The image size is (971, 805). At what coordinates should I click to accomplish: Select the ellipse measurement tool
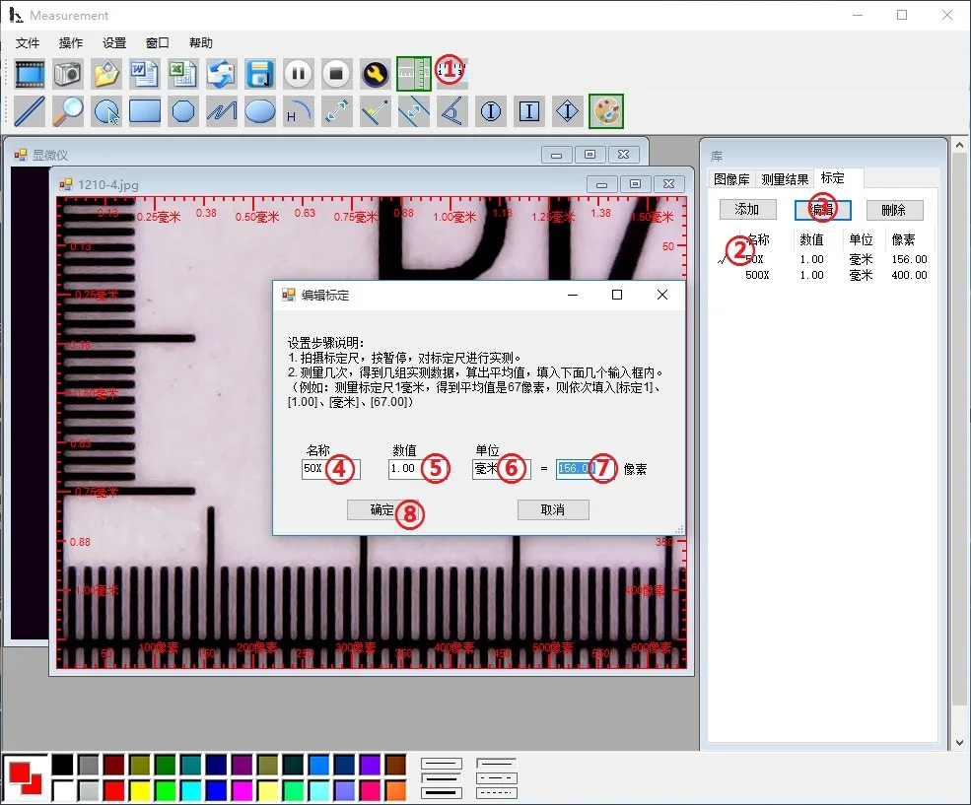click(x=259, y=111)
